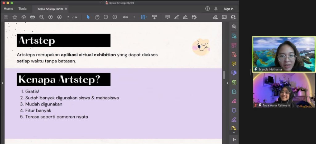Click the Save file floppy icon
The width and height of the screenshot is (316, 144).
point(6,17)
